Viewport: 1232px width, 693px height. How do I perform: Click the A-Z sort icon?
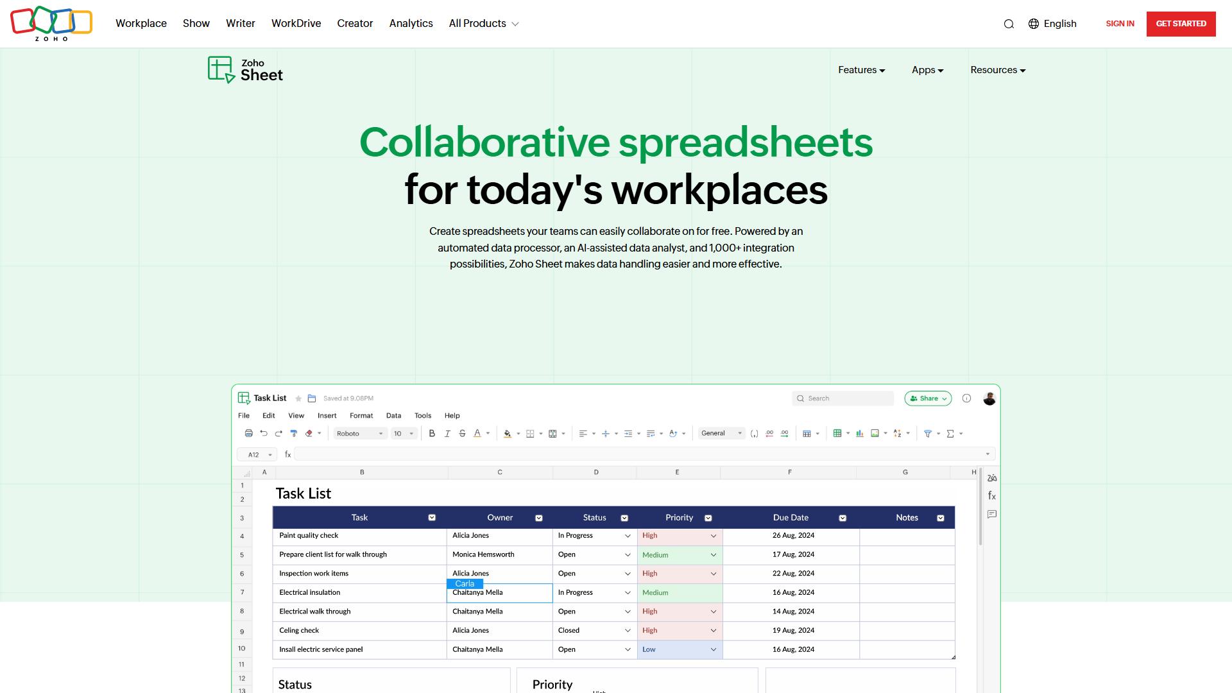(x=897, y=434)
